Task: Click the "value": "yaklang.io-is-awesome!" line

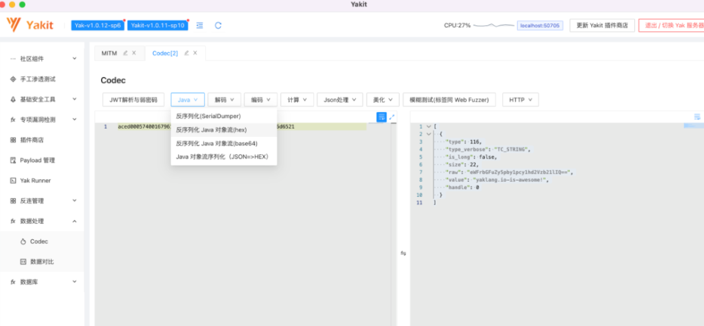Action: [497, 179]
